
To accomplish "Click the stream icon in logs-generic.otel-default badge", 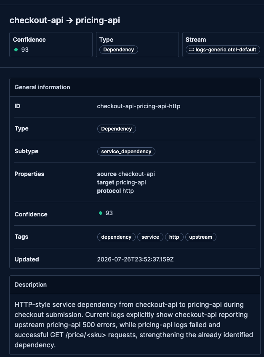I will tap(191, 50).
